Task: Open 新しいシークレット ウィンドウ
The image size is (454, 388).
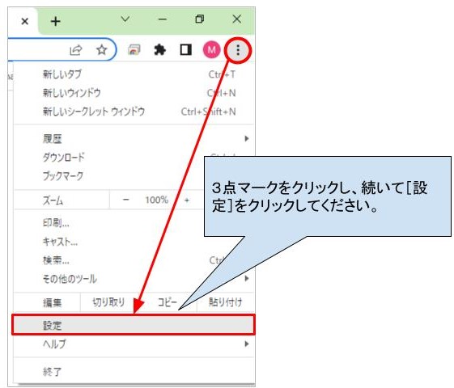Action: click(134, 112)
